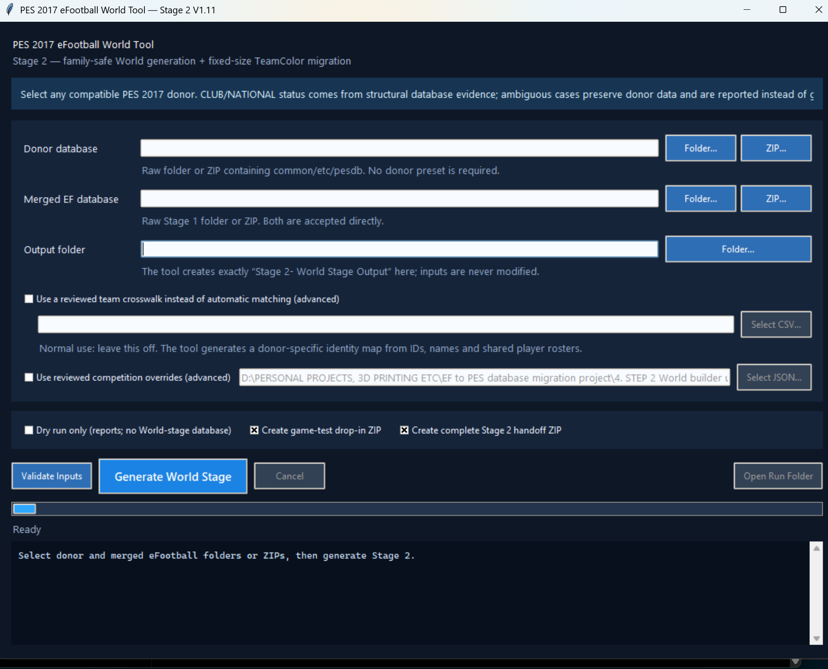Close the World Tool window
The width and height of the screenshot is (828, 669).
818,10
